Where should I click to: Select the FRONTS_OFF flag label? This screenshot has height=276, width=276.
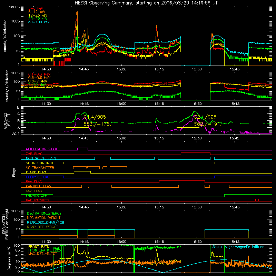pyautogui.click(x=36, y=196)
